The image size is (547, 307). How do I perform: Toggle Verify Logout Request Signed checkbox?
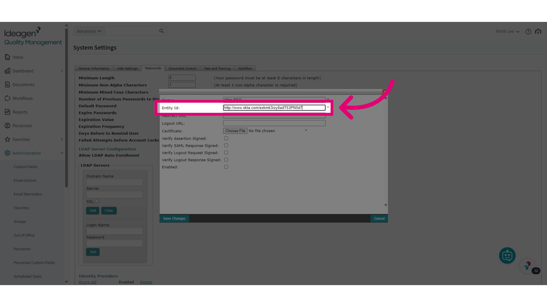pyautogui.click(x=226, y=153)
